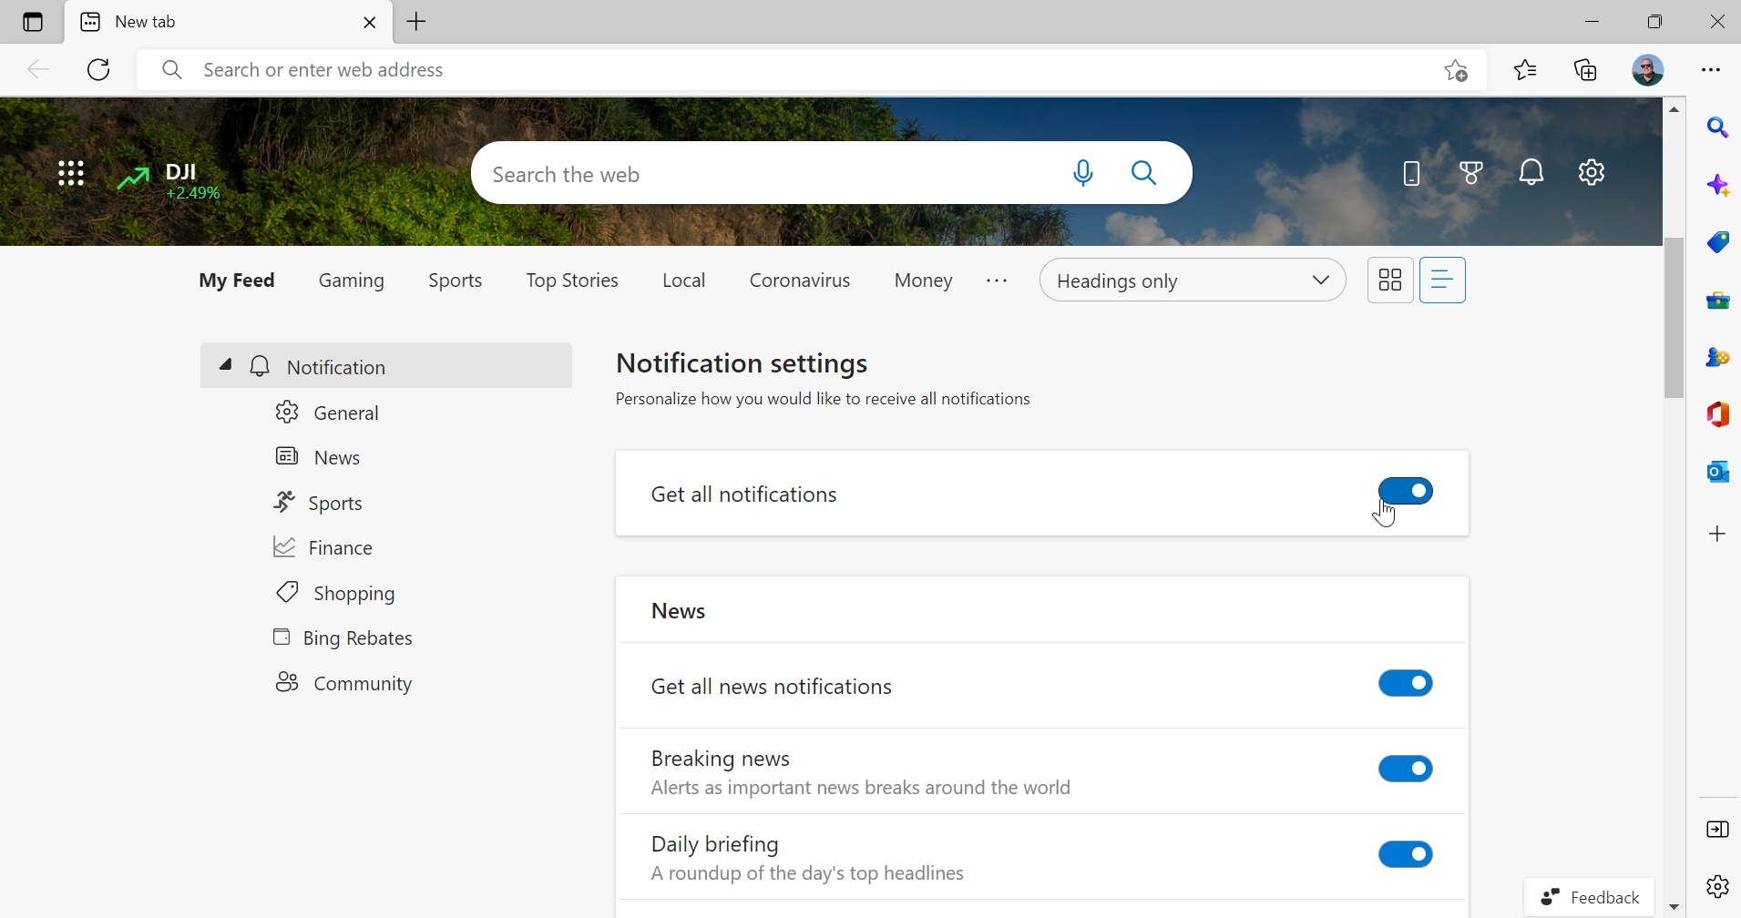Viewport: 1741px width, 918px height.
Task: Turn off Get all notifications toggle
Action: pos(1408,492)
